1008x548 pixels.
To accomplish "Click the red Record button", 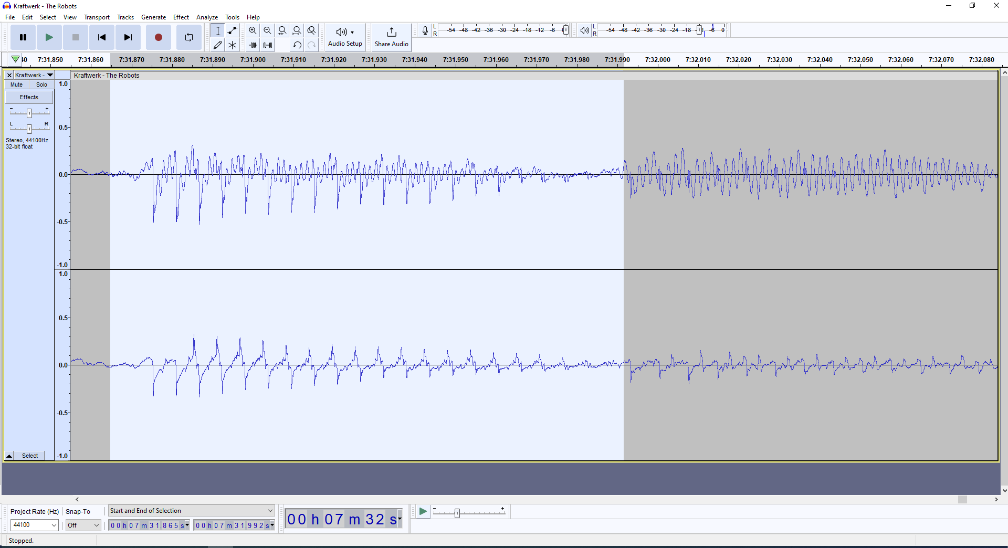I will point(159,37).
